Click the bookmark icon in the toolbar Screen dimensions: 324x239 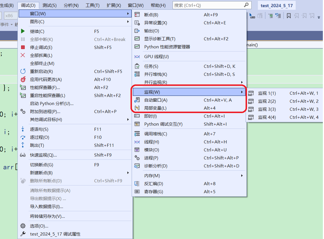(x=289, y=16)
